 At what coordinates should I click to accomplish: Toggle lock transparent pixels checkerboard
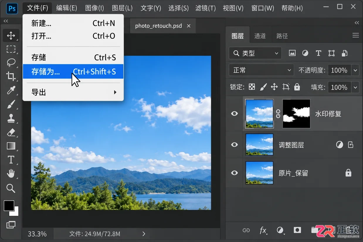point(252,87)
